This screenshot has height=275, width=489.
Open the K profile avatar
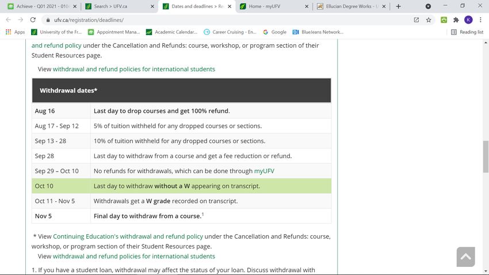468,20
